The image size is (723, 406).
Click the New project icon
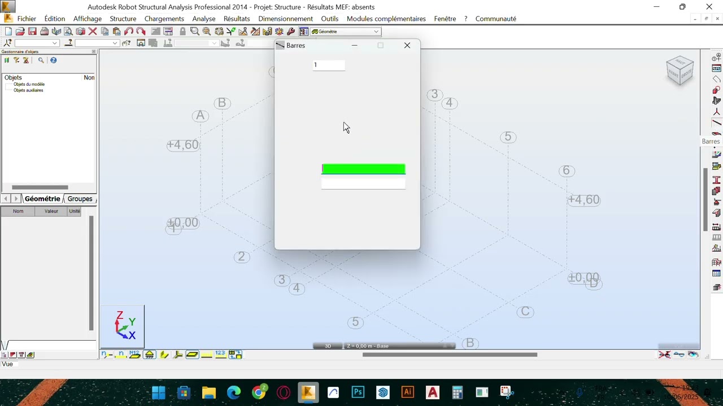click(8, 32)
